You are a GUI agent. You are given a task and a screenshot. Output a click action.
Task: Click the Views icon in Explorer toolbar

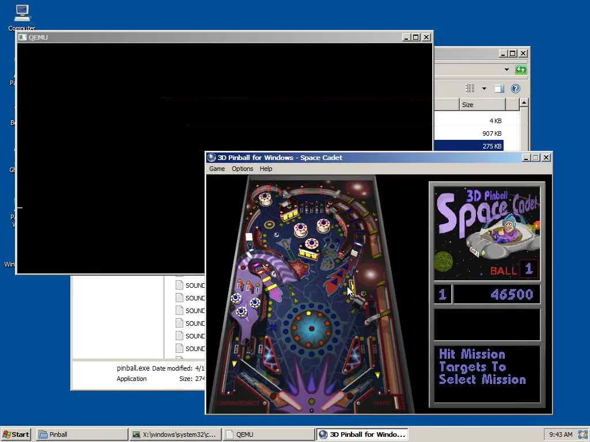pyautogui.click(x=470, y=88)
